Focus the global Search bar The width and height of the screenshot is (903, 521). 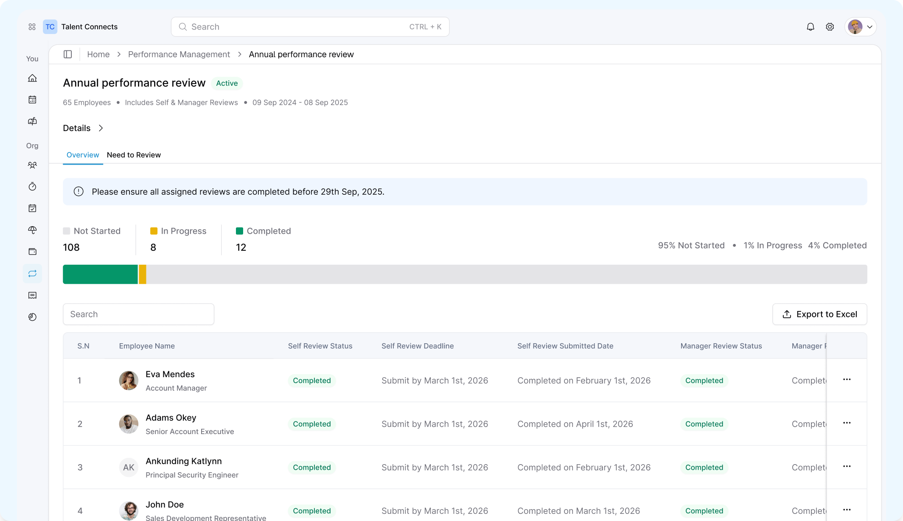[x=310, y=27]
